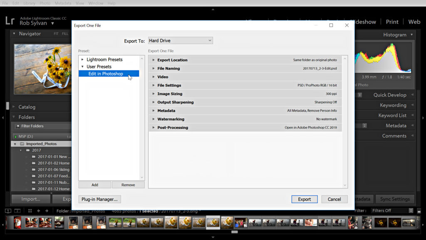Expand the File Settings section
Image resolution: width=426 pixels, height=240 pixels.
point(154,85)
